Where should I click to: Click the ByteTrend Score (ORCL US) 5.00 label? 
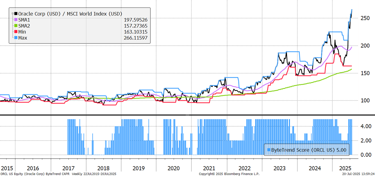pyautogui.click(x=308, y=150)
